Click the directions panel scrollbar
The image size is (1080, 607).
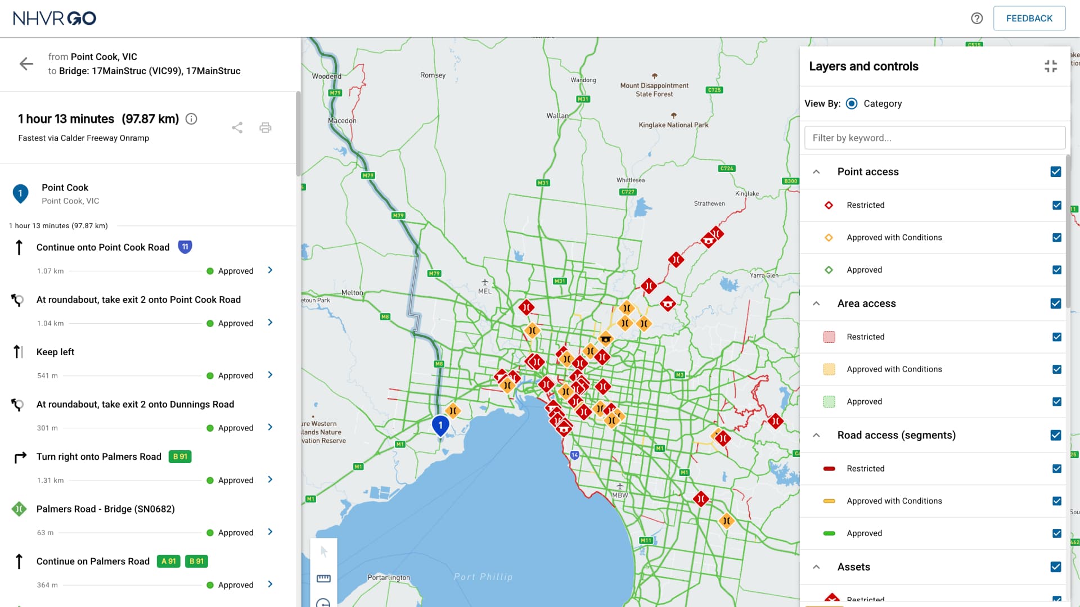click(298, 135)
